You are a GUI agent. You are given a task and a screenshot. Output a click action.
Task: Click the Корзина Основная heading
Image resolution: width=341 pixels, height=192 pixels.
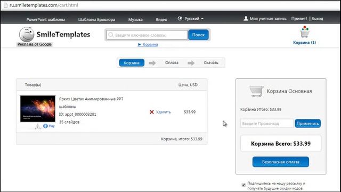pos(289,91)
